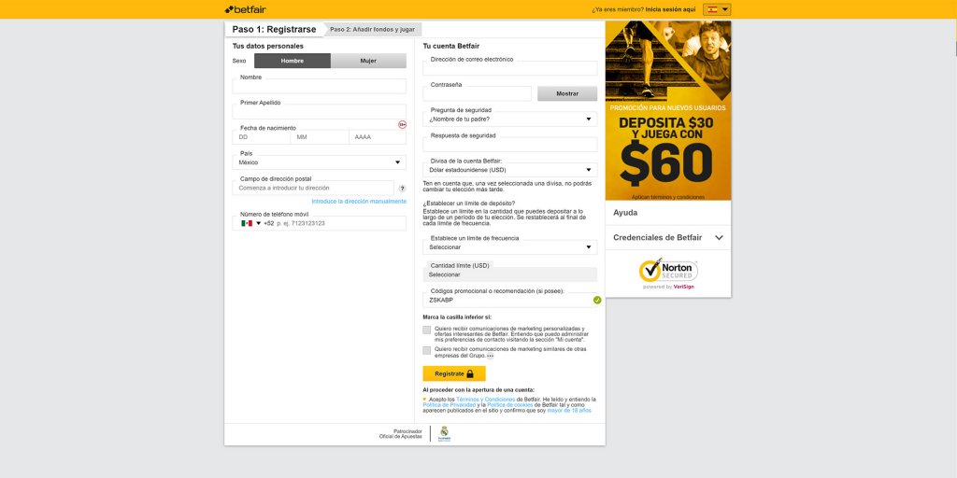957x478 pixels.
Task: Check similar Group companies marketing box
Action: click(426, 351)
